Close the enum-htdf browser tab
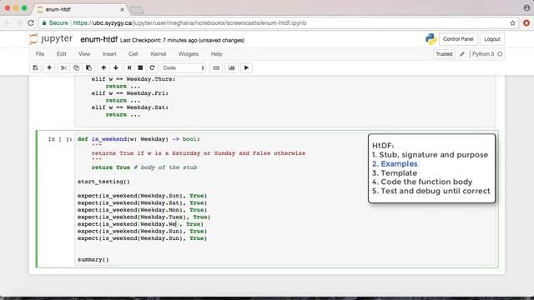Viewport: 534px width, 300px height. (x=123, y=9)
